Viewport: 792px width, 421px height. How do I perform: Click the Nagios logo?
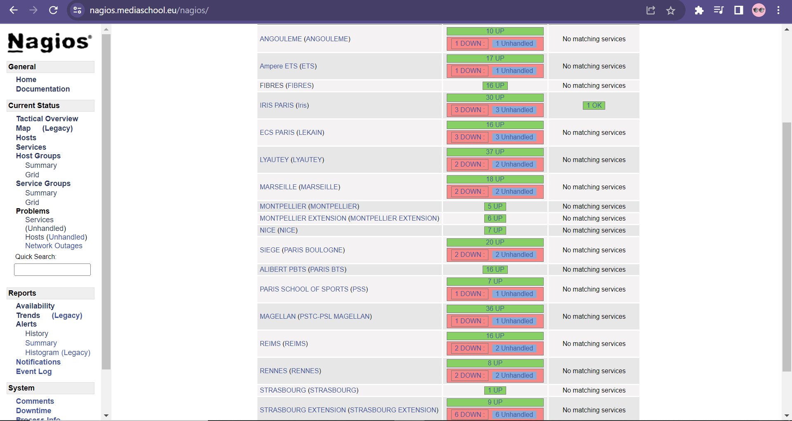click(49, 42)
